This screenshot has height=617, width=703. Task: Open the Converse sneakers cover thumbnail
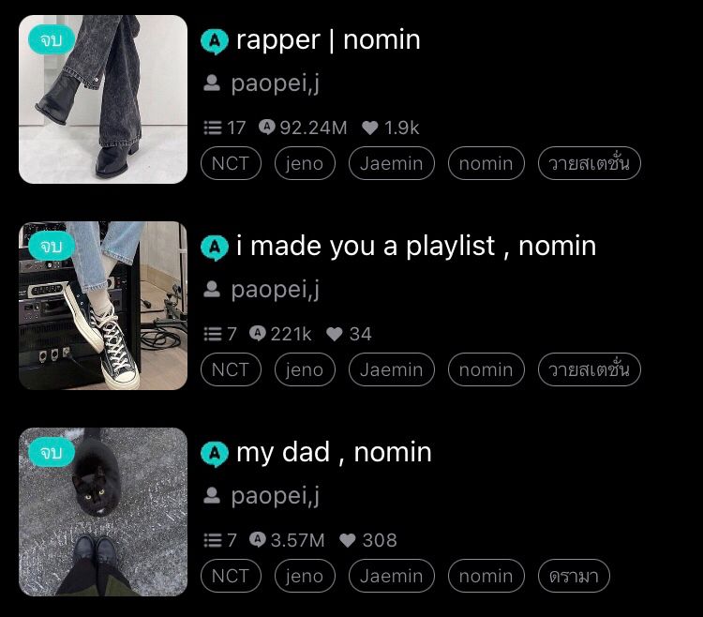[103, 306]
